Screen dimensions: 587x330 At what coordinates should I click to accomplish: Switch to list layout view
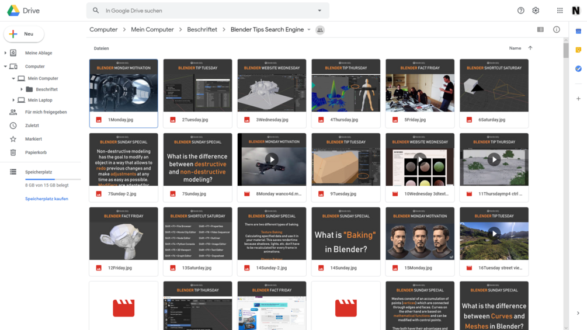(x=540, y=30)
